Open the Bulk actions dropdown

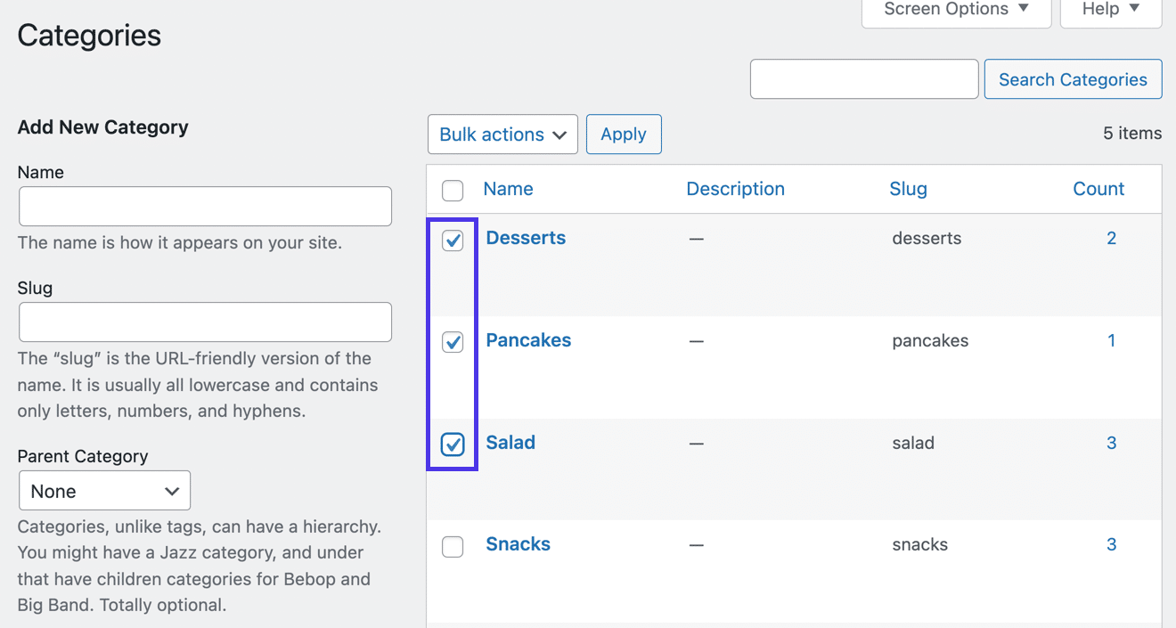pyautogui.click(x=502, y=134)
